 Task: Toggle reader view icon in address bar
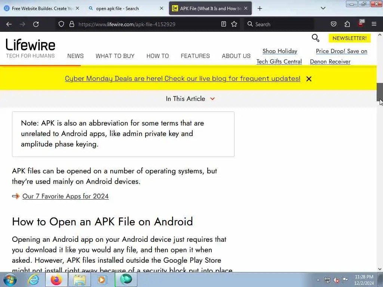224,24
